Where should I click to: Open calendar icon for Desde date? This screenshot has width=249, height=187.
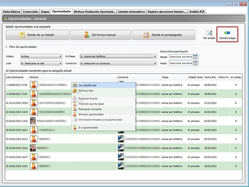tap(195, 57)
